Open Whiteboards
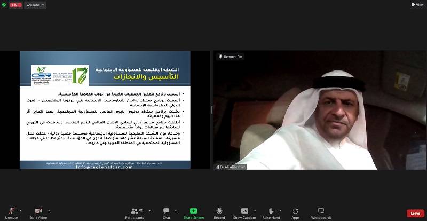Viewport: 427px width, 221px height. coord(321,211)
